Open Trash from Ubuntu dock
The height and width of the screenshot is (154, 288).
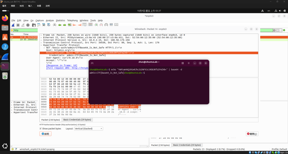pyautogui.click(x=5, y=76)
